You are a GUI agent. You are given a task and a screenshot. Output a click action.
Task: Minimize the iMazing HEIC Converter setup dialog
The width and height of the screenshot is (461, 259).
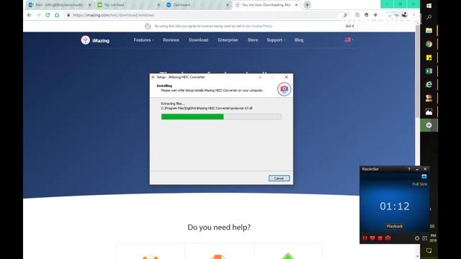(260, 77)
